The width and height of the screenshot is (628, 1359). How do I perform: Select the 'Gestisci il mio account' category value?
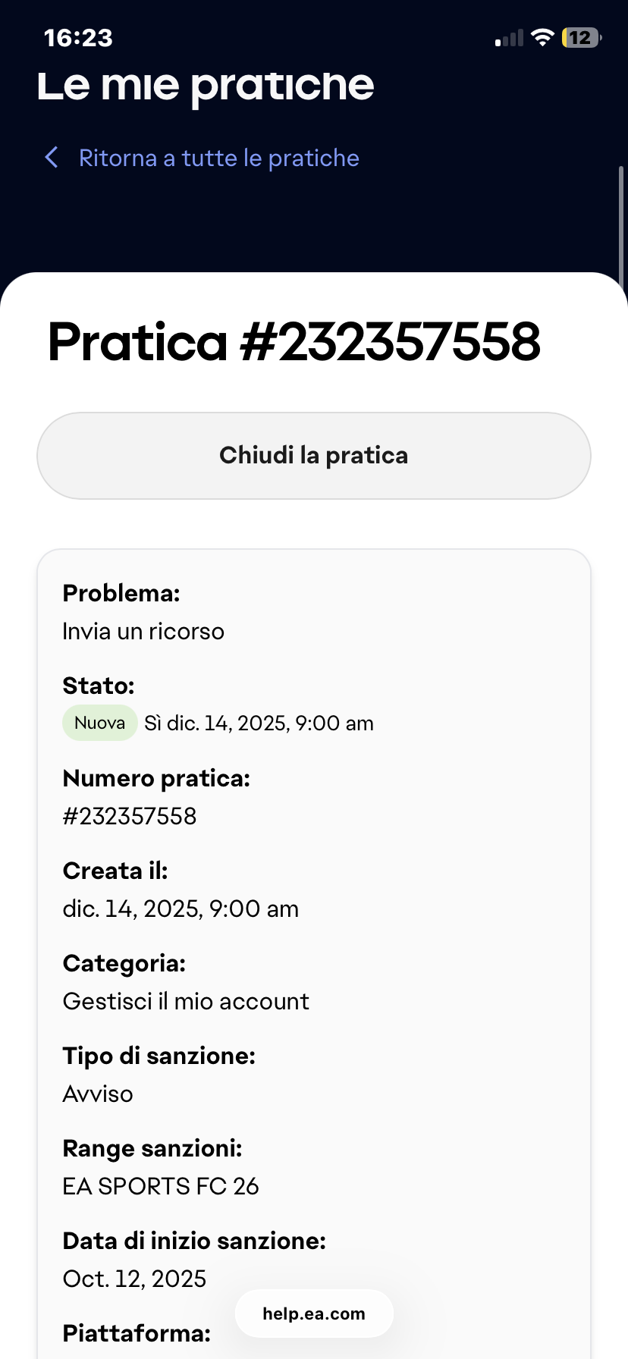click(186, 1001)
